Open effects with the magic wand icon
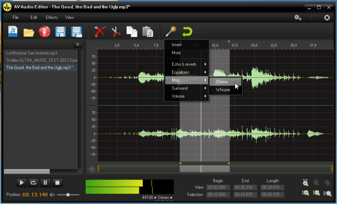337x204 pixels. click(x=171, y=31)
